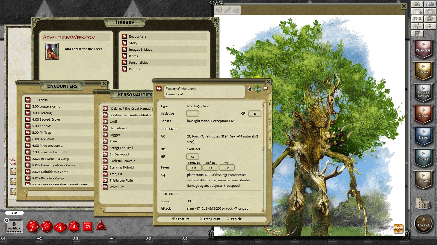437x245 pixels.
Task: Select the eraser tool on the image window
Action: click(x=236, y=10)
